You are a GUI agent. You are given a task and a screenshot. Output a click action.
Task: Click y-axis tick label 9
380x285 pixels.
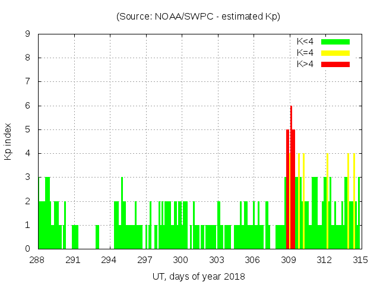click(x=28, y=34)
